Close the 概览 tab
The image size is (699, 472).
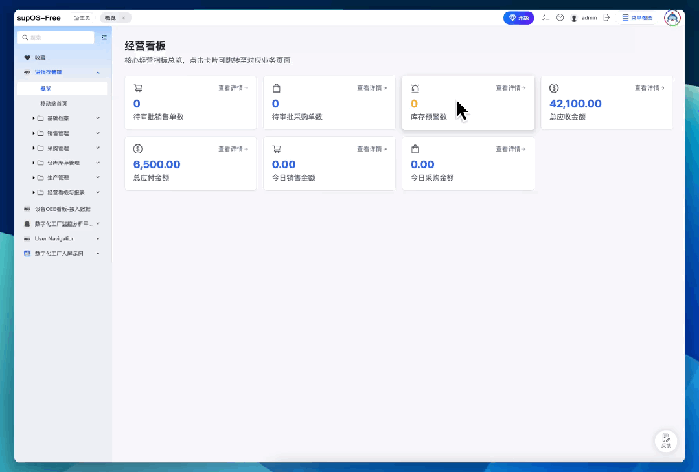point(124,18)
